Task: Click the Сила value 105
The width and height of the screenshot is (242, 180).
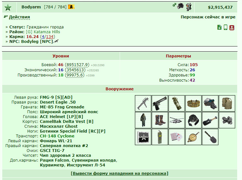Action: 194,65
